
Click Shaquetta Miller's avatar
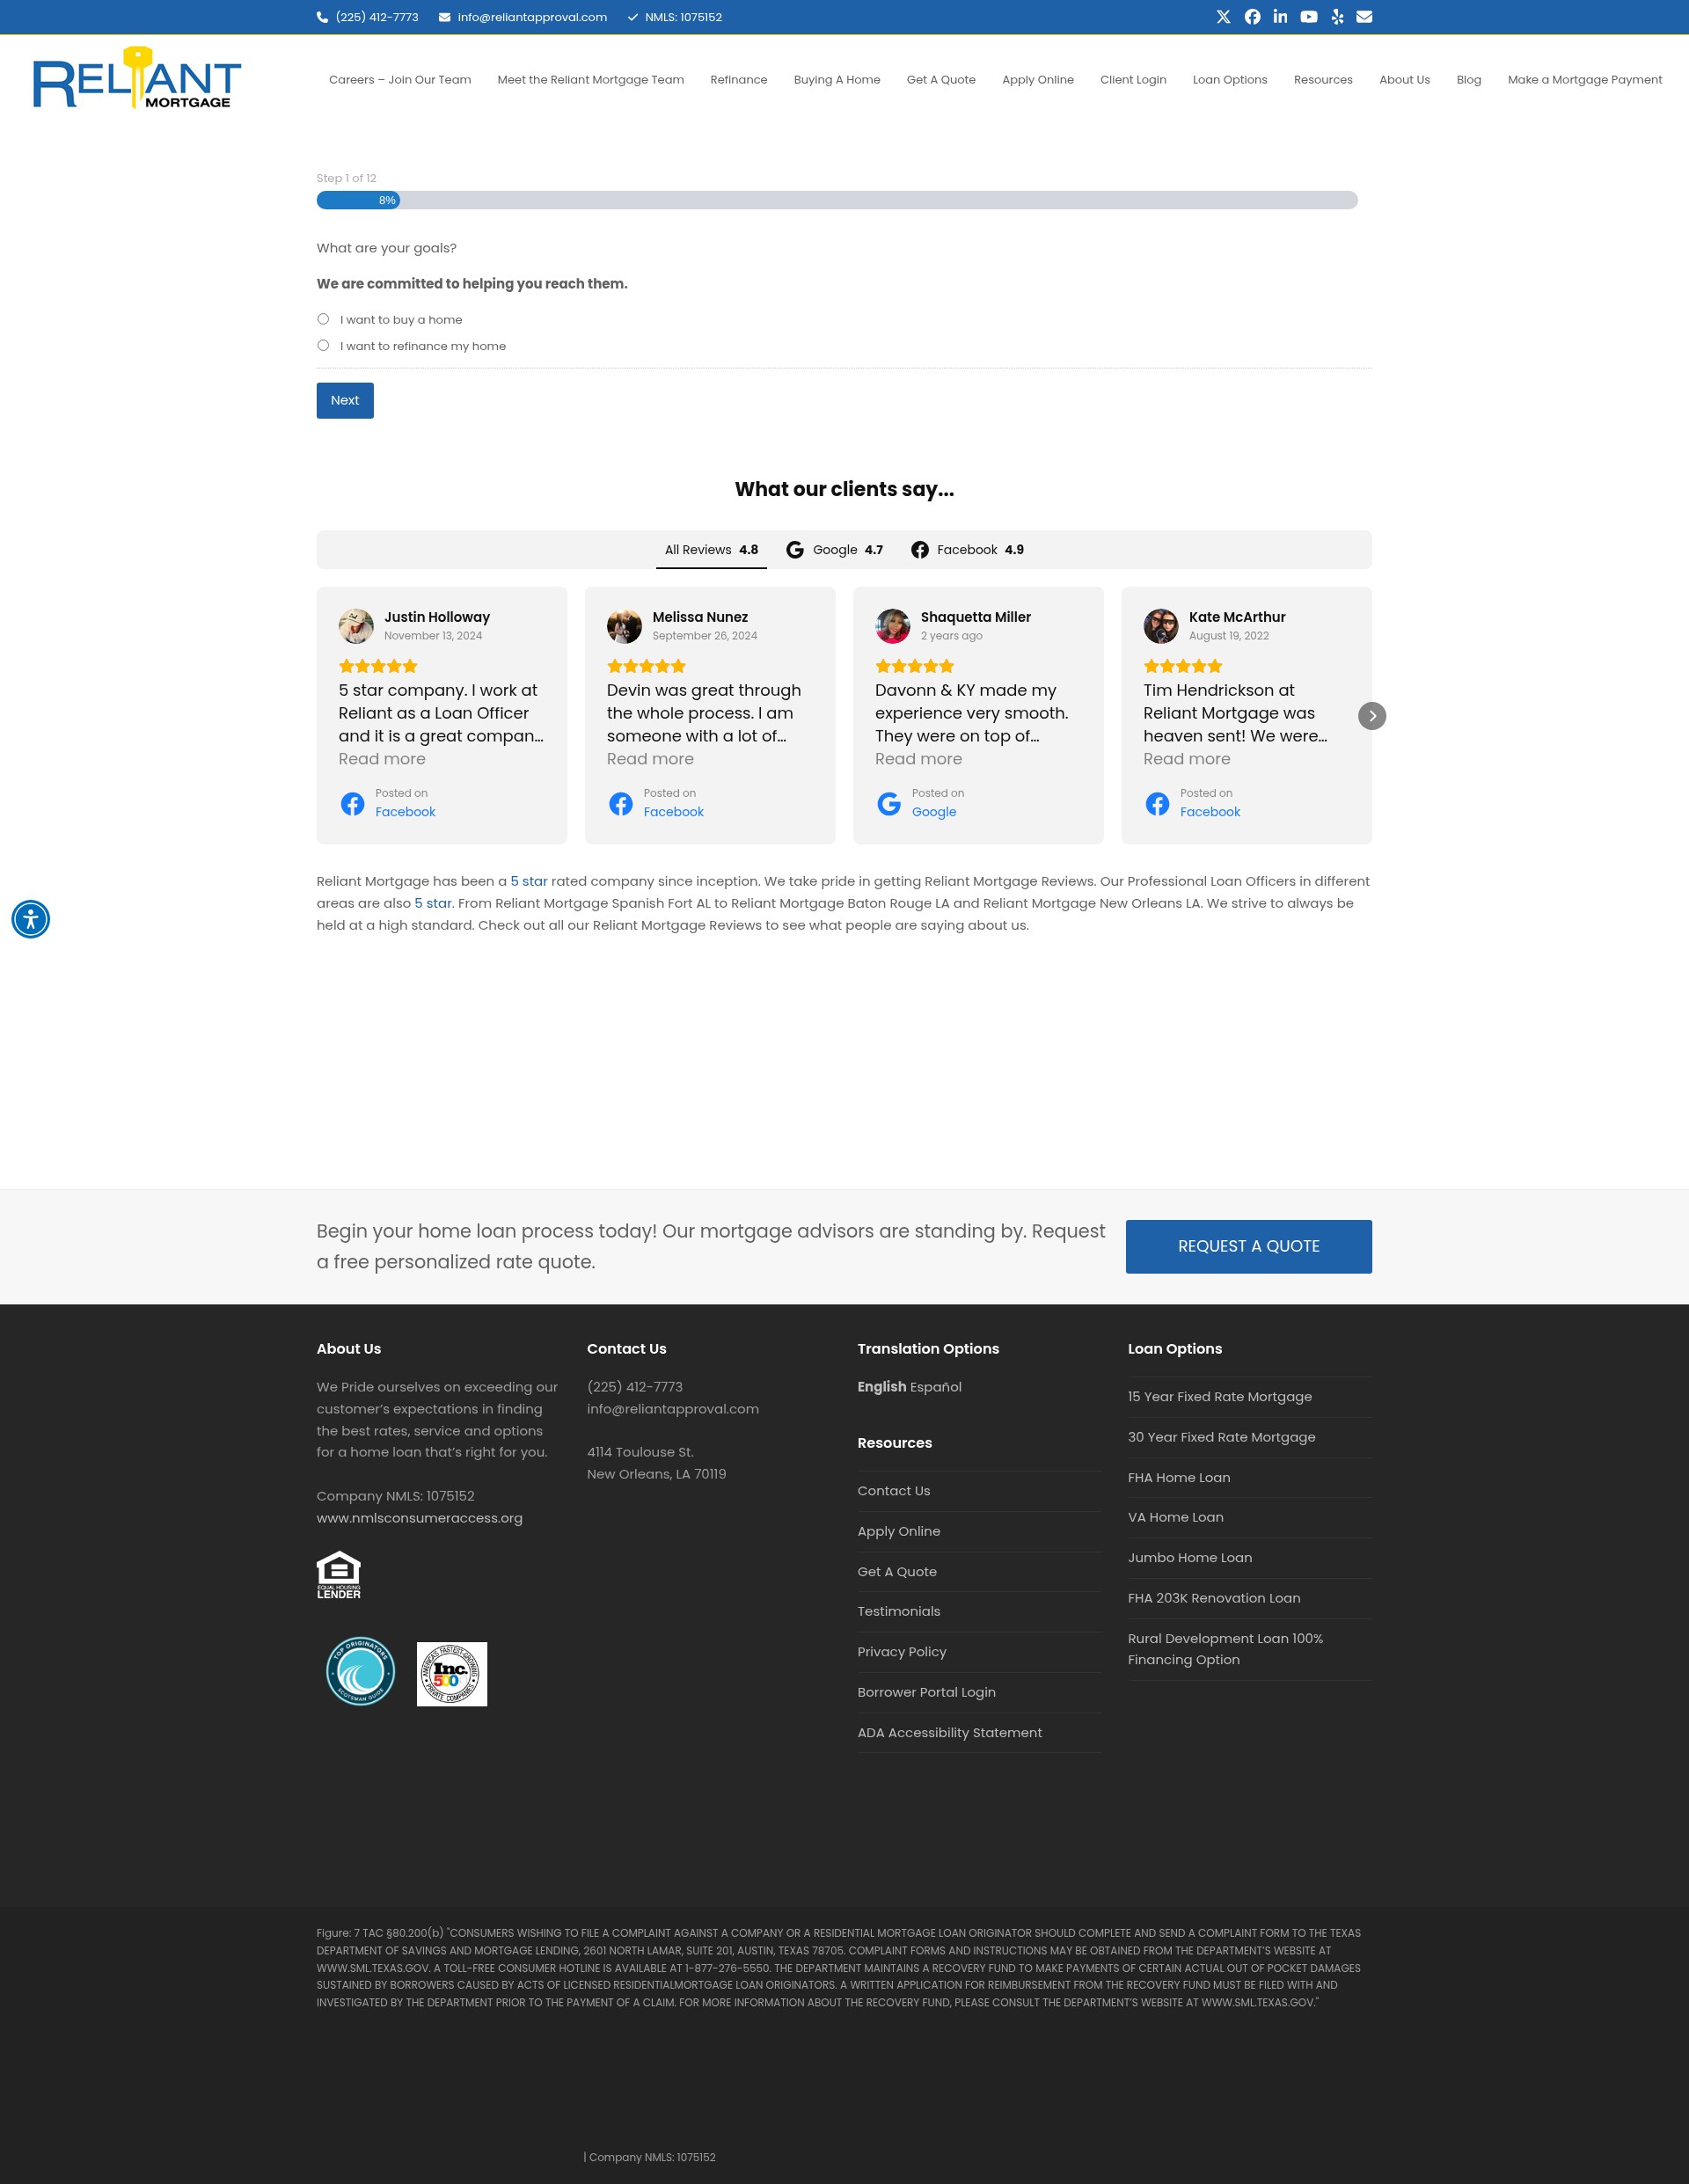tap(893, 626)
